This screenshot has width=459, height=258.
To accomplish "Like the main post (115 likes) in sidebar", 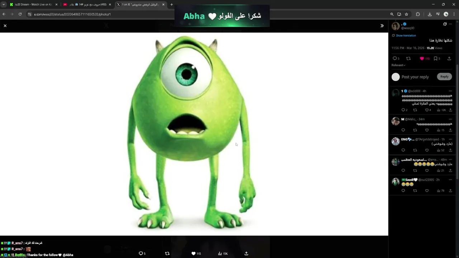I will coord(422,58).
